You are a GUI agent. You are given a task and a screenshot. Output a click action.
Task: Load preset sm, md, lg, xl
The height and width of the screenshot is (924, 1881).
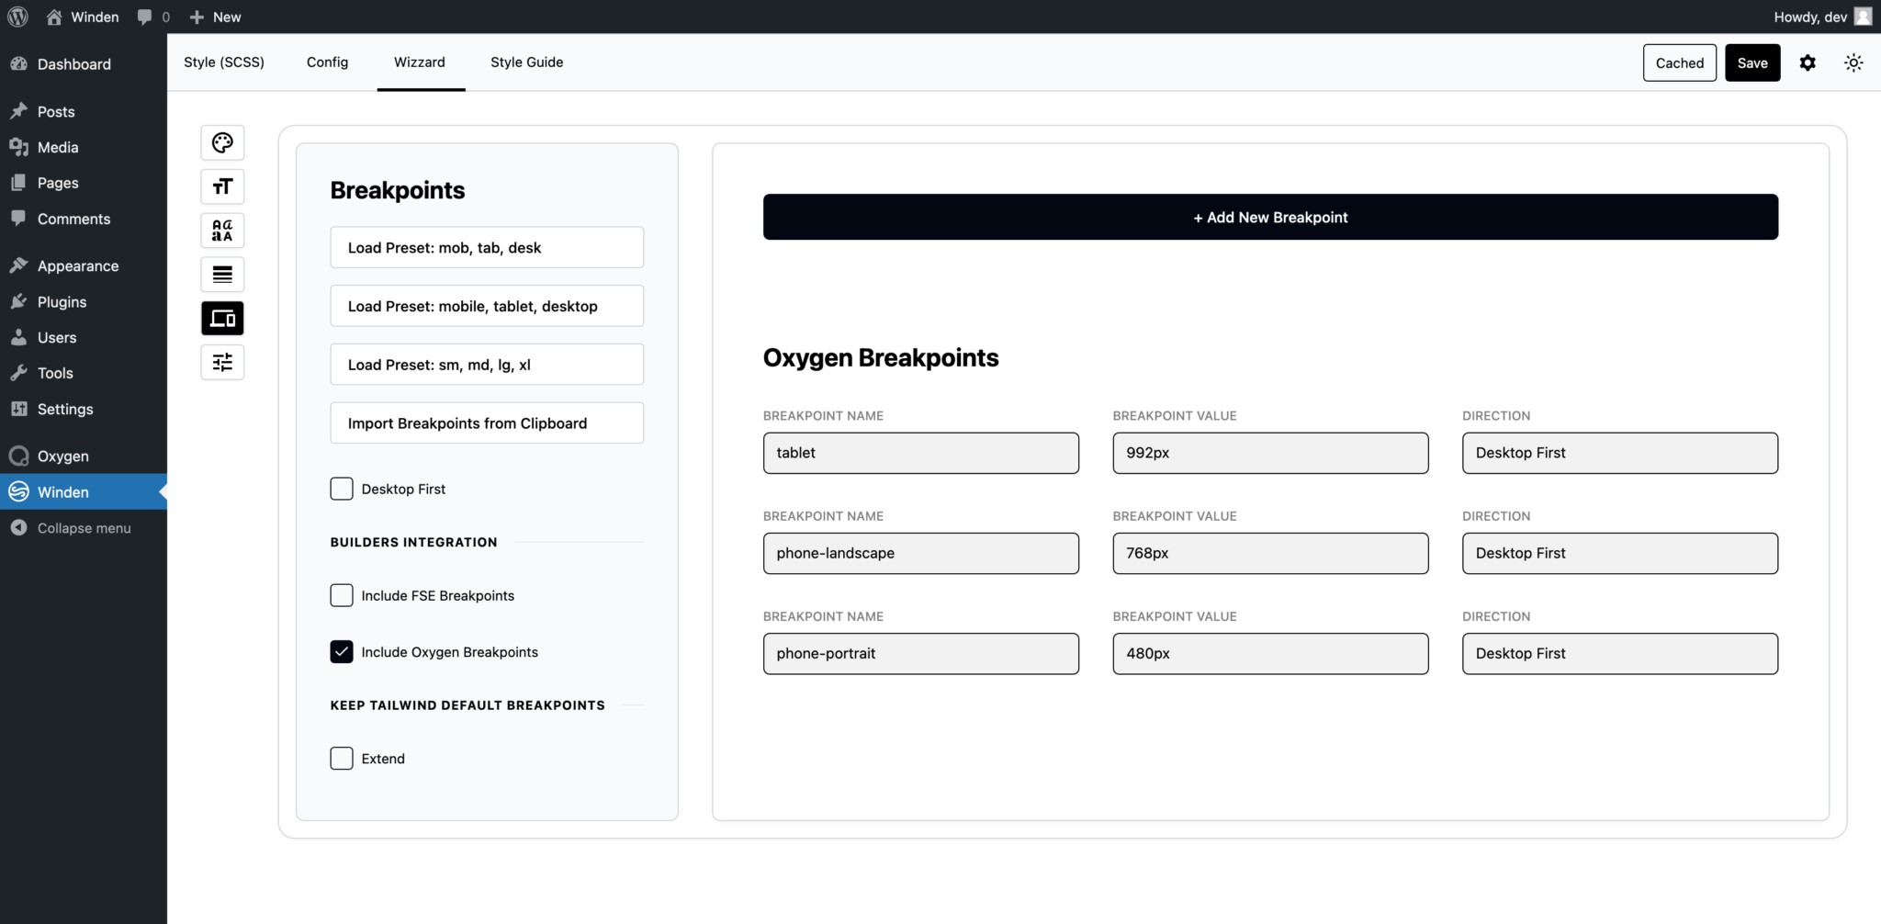(x=487, y=365)
